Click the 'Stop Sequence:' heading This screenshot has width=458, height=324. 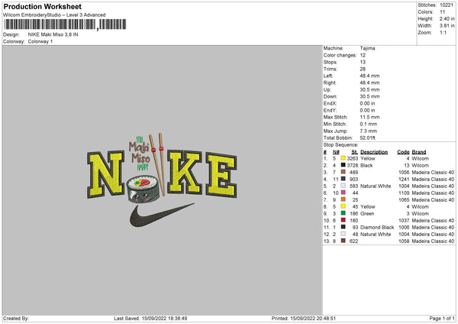340,144
